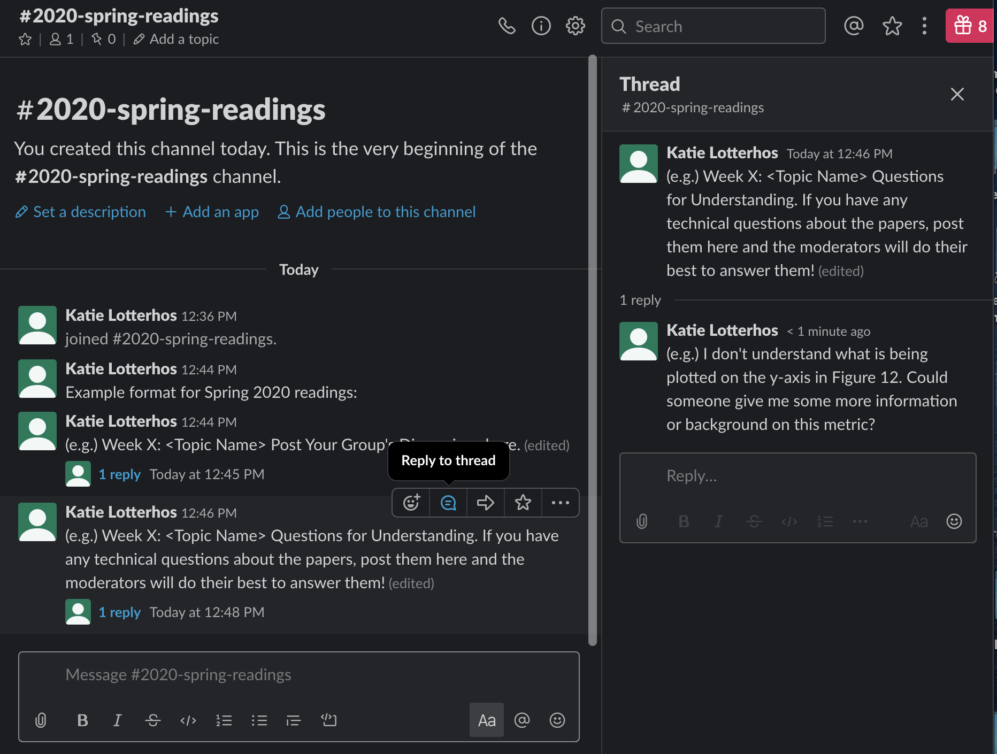
Task: Click the 12:36 PM timestamp
Action: coord(209,316)
